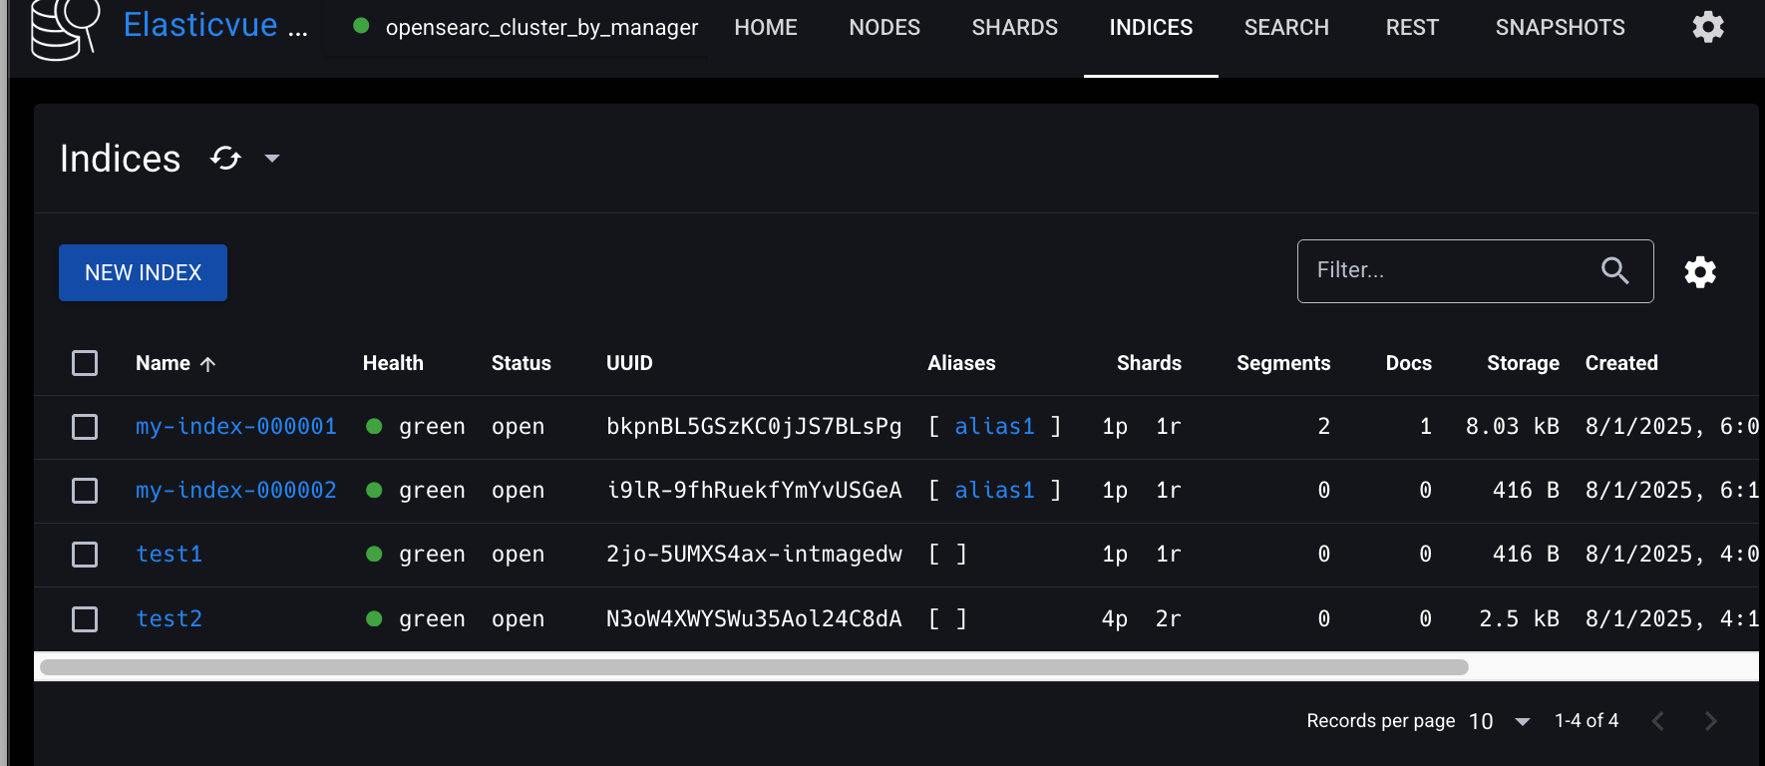The height and width of the screenshot is (766, 1765).
Task: Open the app settings gear in navbar
Action: pos(1707,27)
